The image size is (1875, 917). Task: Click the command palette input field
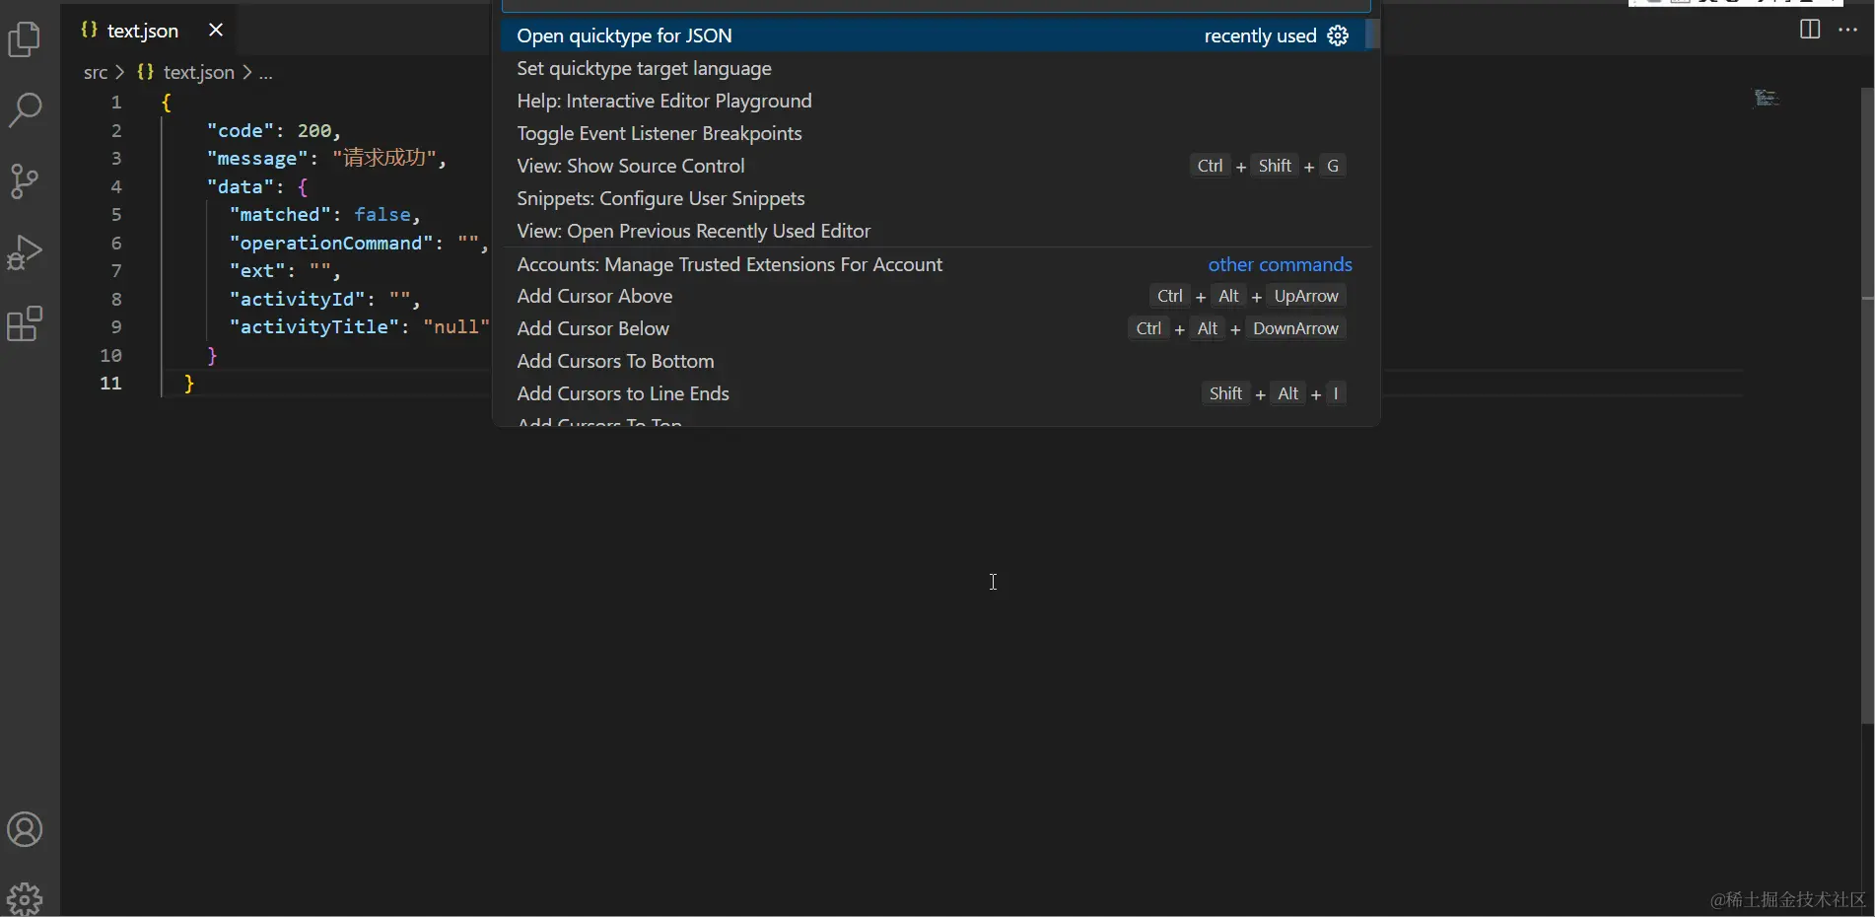(937, 5)
